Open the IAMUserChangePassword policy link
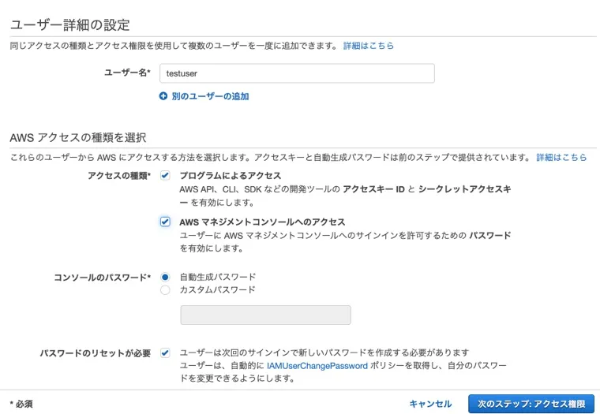The image size is (600, 414). coord(317,366)
